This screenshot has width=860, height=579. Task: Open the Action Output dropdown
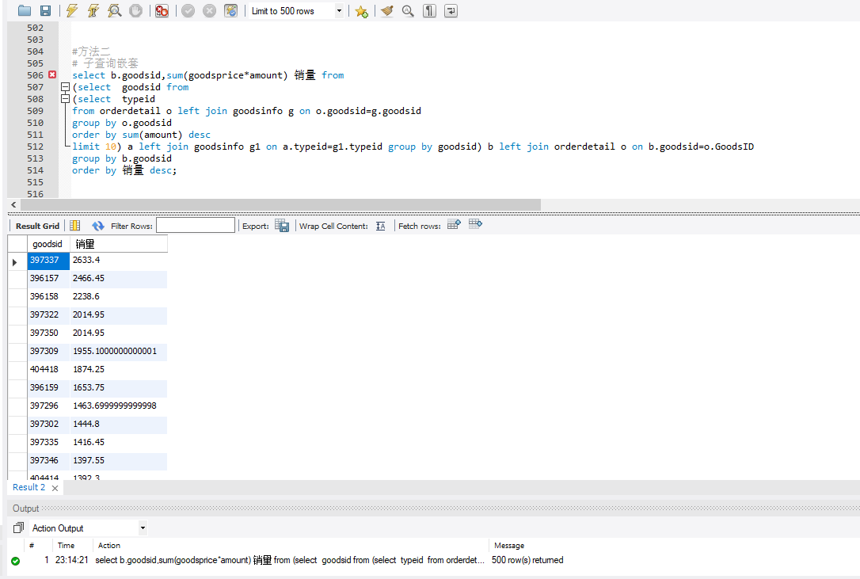pos(143,528)
